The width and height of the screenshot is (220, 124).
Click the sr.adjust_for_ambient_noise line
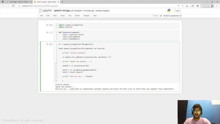[x=87, y=57]
